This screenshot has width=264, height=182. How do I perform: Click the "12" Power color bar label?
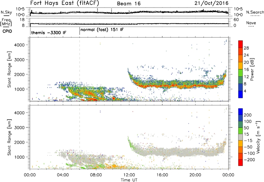(246, 77)
